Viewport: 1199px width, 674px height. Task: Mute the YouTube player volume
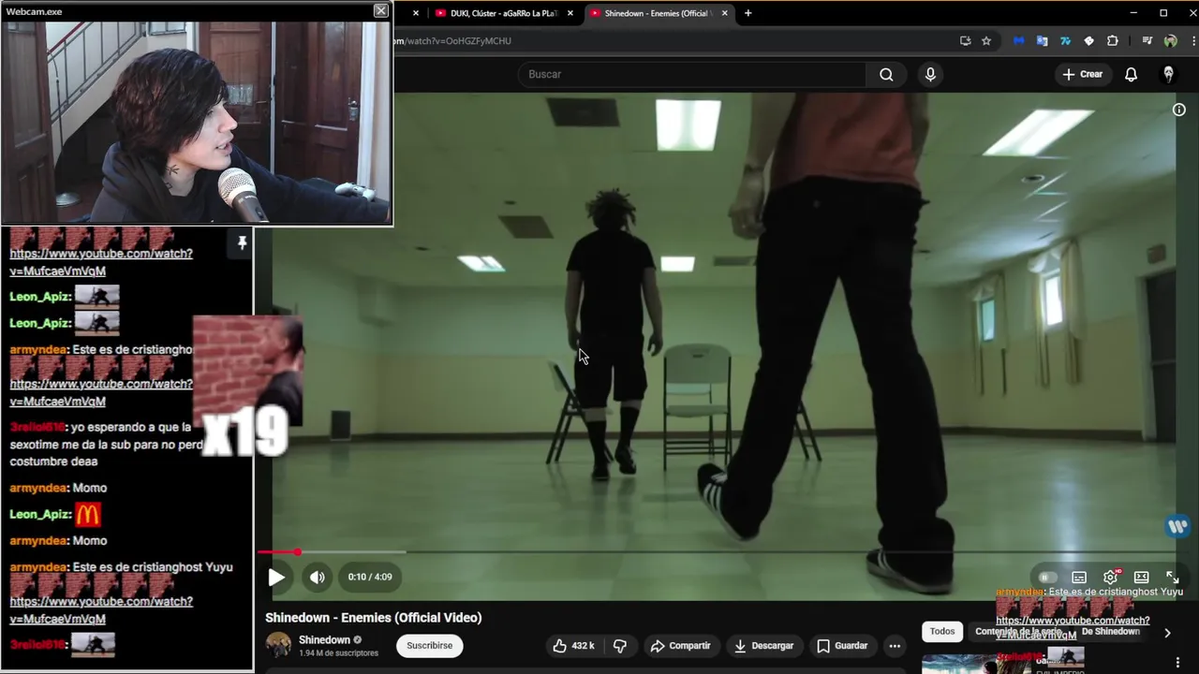pyautogui.click(x=318, y=578)
